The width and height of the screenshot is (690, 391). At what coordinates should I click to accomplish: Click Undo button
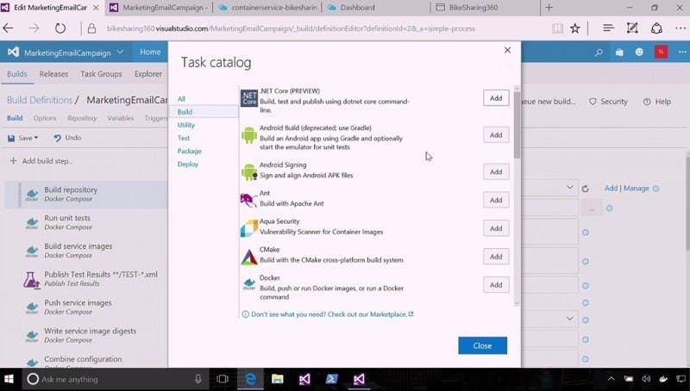tap(67, 138)
